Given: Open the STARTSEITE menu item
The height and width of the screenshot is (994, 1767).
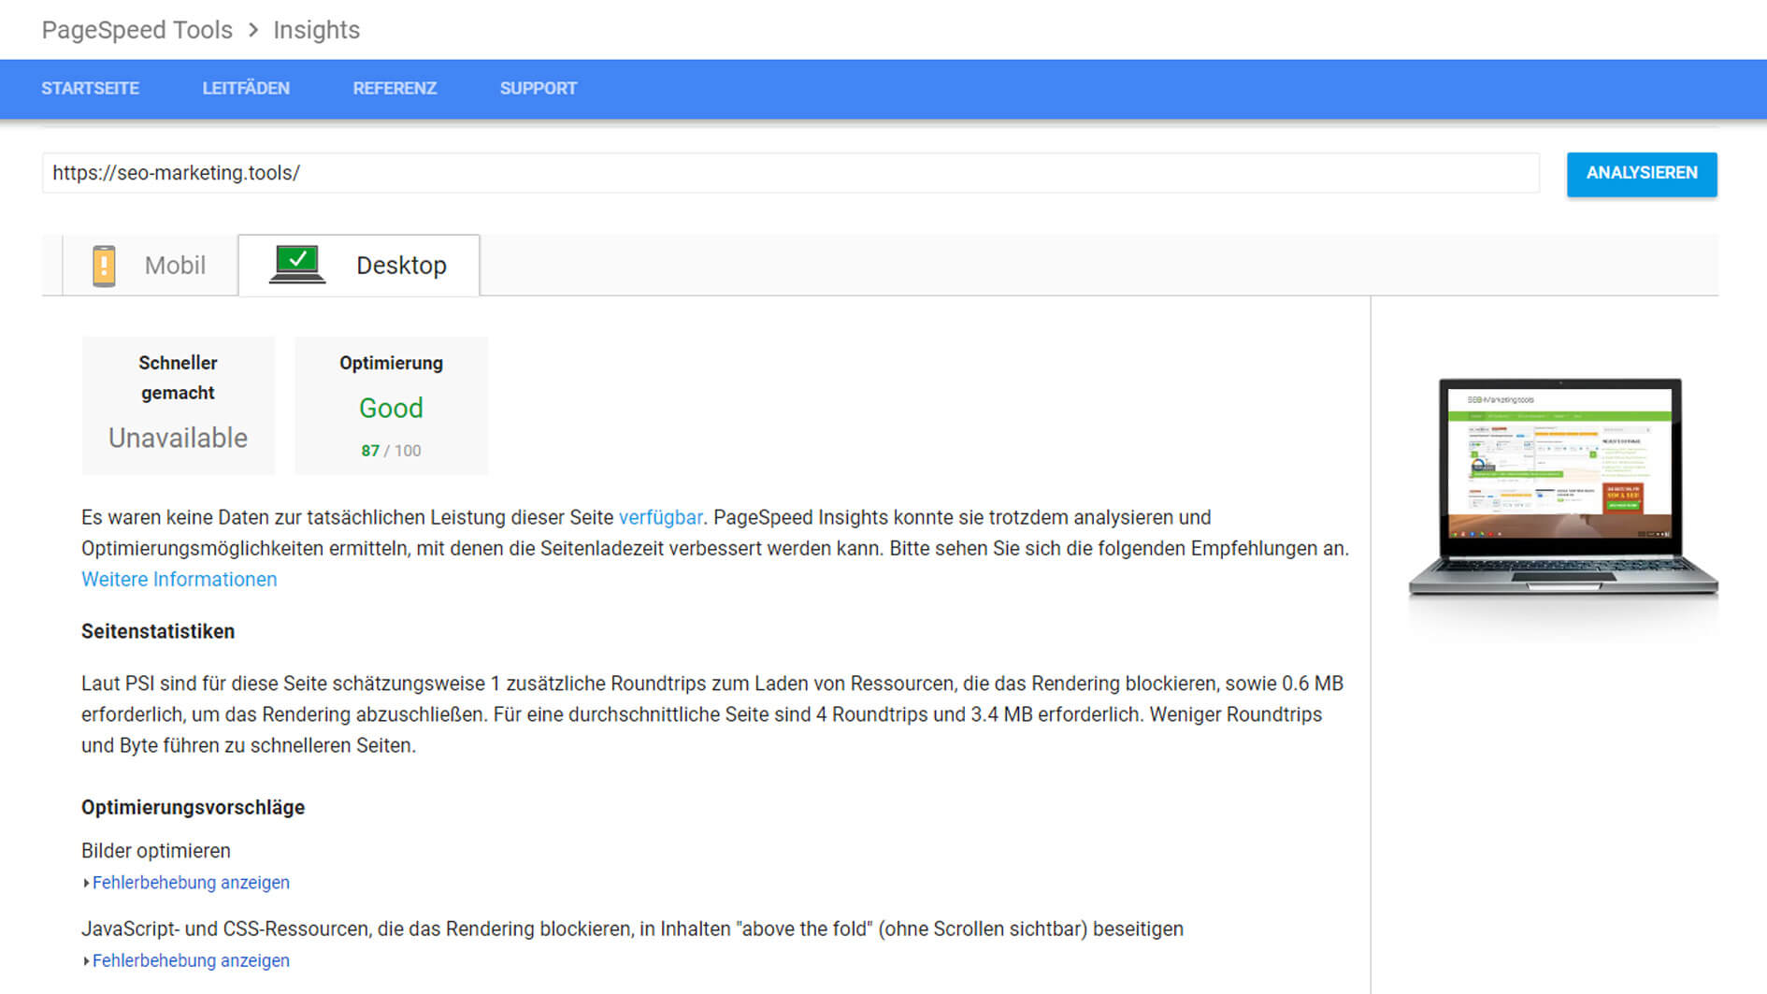Looking at the screenshot, I should click(90, 89).
